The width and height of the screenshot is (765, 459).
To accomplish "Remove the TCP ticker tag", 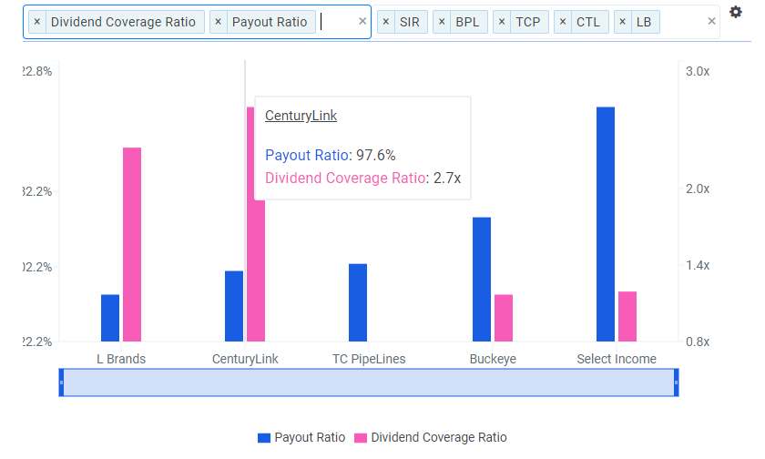I will coord(502,22).
